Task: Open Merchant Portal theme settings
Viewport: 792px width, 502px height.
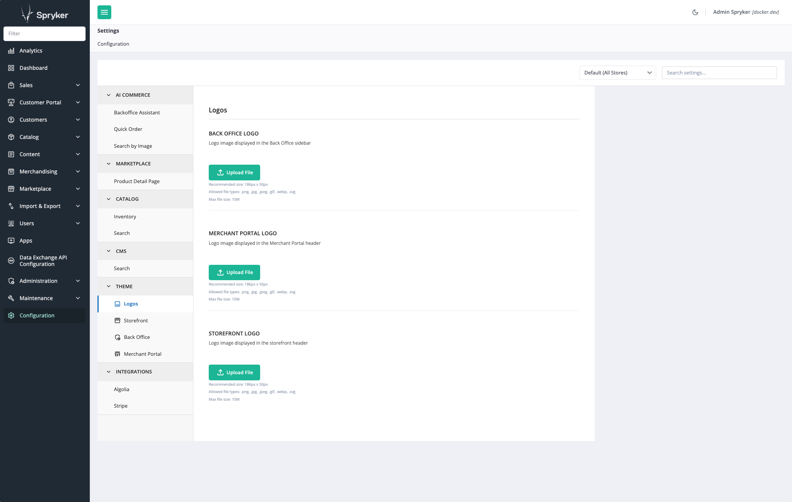Action: click(x=142, y=354)
